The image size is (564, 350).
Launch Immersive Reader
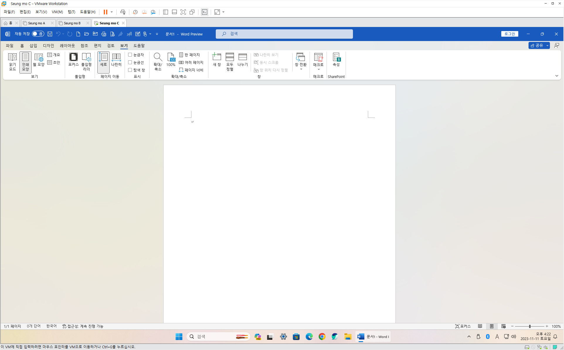point(86,62)
